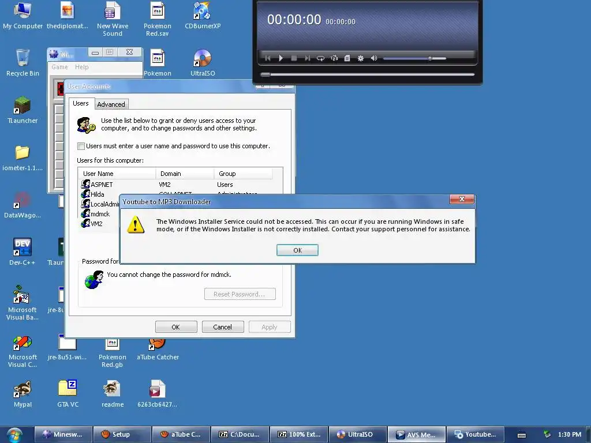
Task: Select the thediplomat desktop file
Action: 68,16
